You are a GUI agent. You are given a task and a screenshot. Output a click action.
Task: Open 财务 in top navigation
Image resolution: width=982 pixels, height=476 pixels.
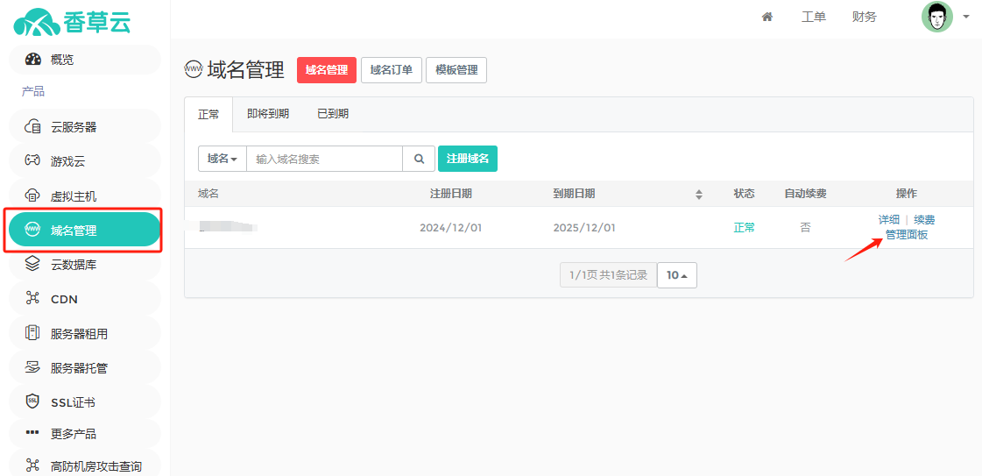[865, 17]
